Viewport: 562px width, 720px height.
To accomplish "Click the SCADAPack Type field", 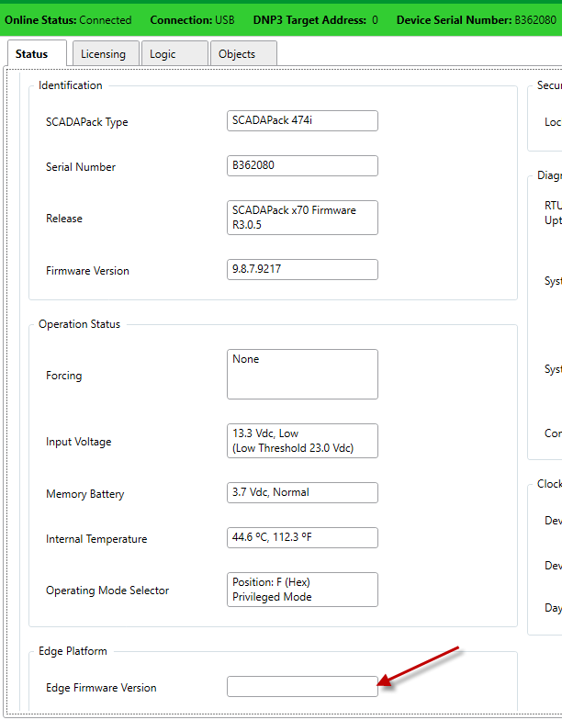I will (x=303, y=121).
